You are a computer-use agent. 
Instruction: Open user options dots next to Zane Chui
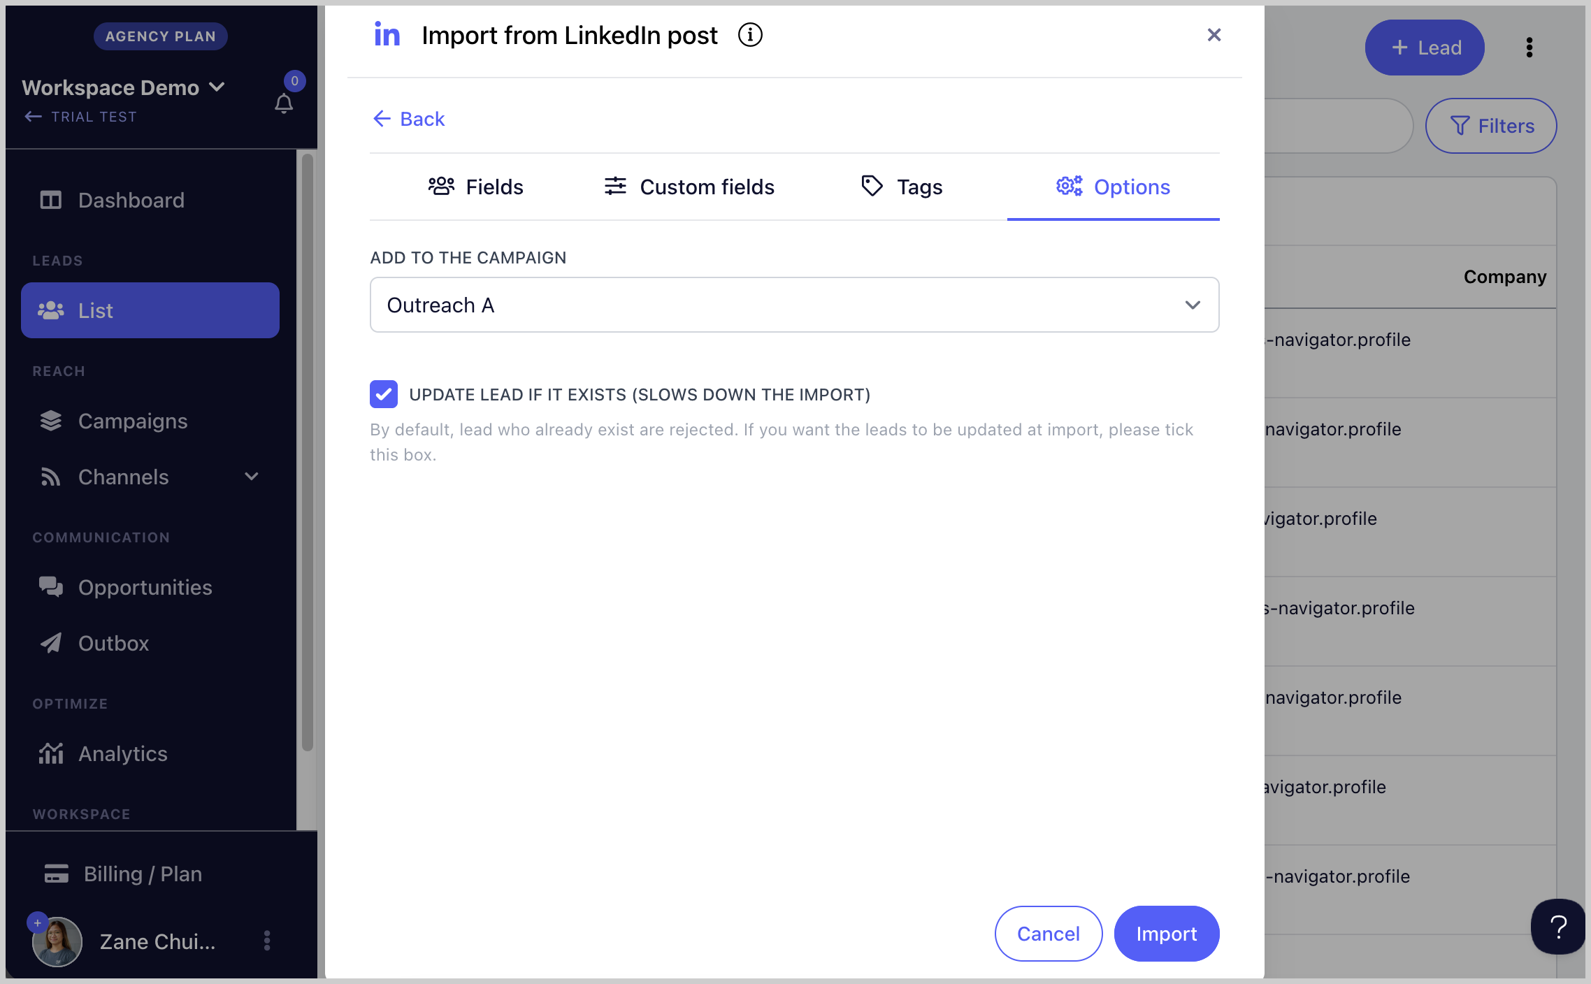coord(267,941)
